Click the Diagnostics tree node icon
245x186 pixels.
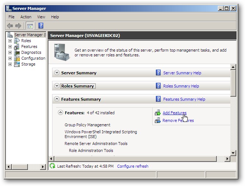pyautogui.click(x=17, y=52)
